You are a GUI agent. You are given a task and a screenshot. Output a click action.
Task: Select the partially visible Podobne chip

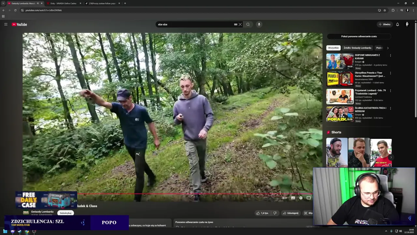click(x=379, y=48)
